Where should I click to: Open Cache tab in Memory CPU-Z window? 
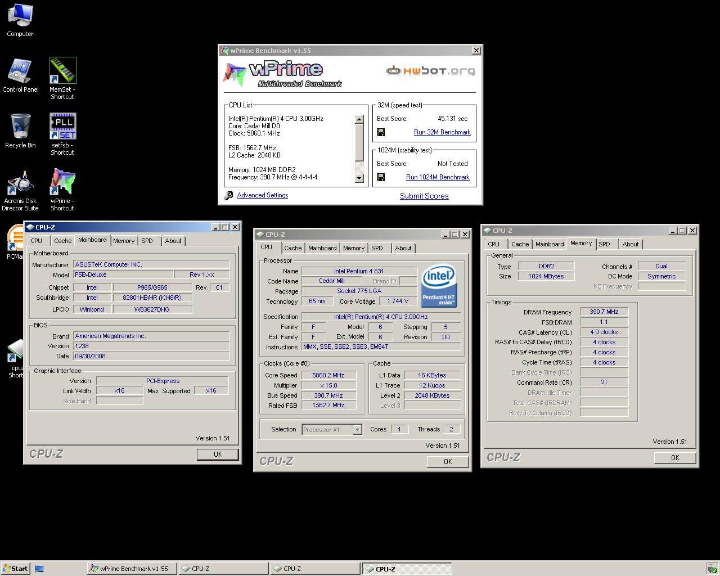[x=520, y=244]
